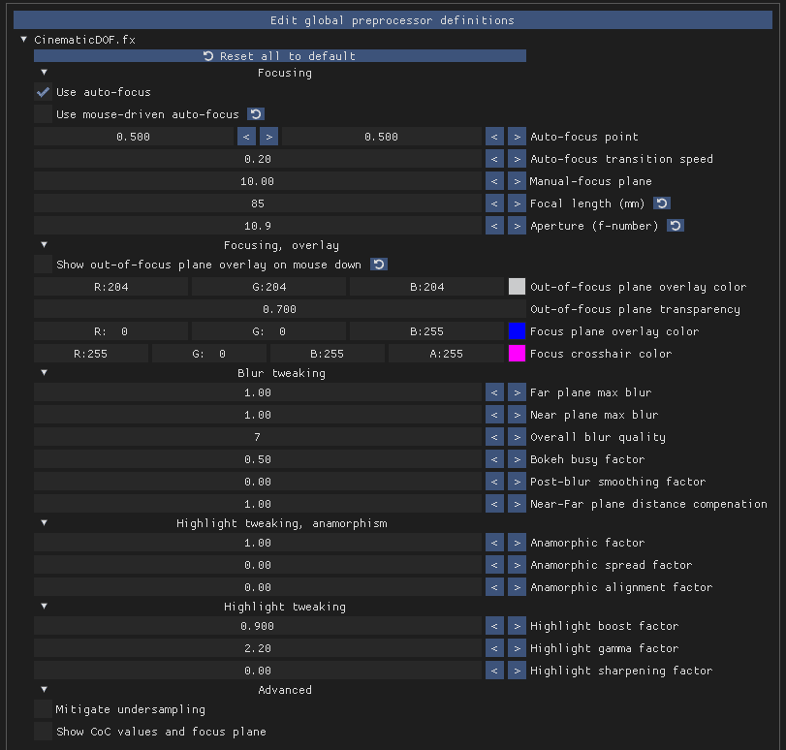Collapse the CinematicDOF.fx tree node
The image size is (786, 750).
tap(24, 40)
